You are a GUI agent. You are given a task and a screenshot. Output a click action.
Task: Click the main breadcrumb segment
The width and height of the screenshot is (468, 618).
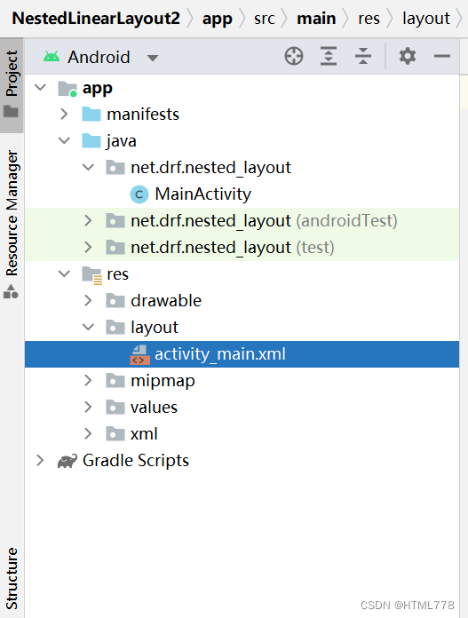[317, 18]
